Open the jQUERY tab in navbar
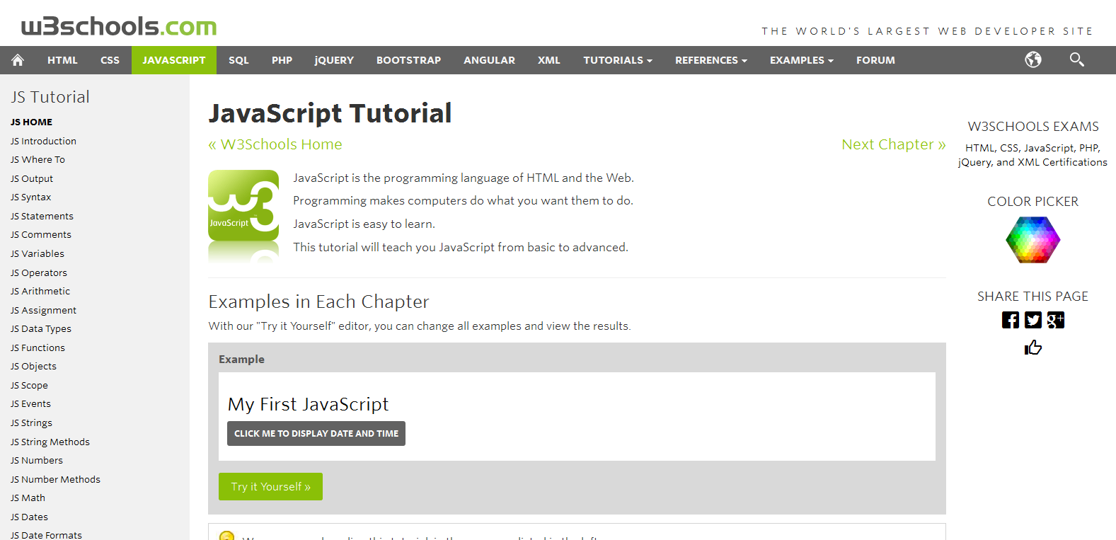 point(334,60)
